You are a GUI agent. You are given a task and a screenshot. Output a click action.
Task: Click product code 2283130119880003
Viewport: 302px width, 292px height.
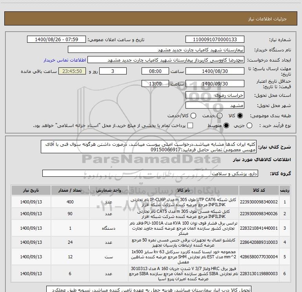[x=259, y=274]
